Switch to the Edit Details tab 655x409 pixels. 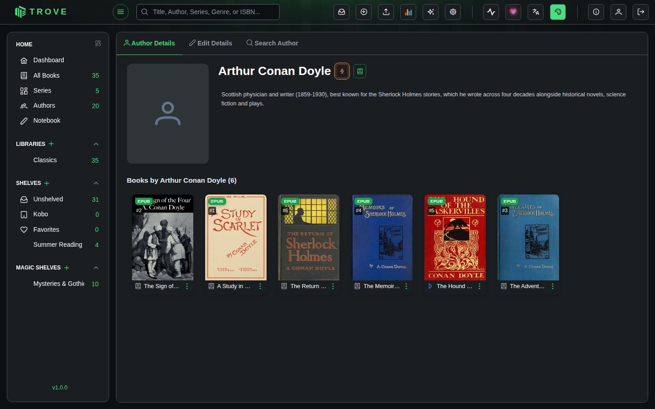tap(211, 43)
